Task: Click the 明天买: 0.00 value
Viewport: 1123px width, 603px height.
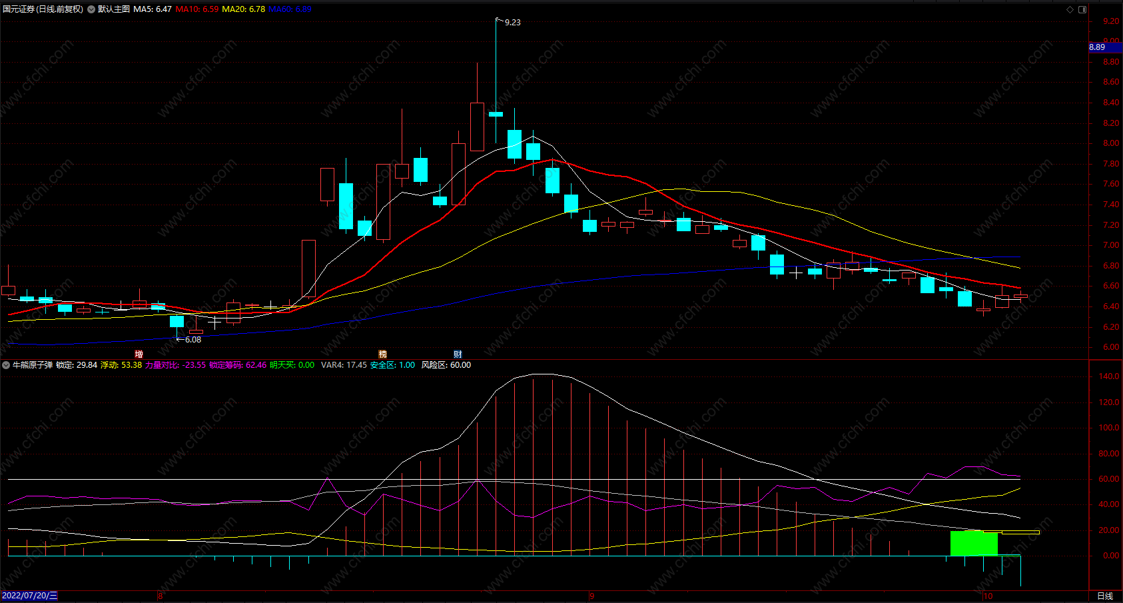Action: pos(292,365)
